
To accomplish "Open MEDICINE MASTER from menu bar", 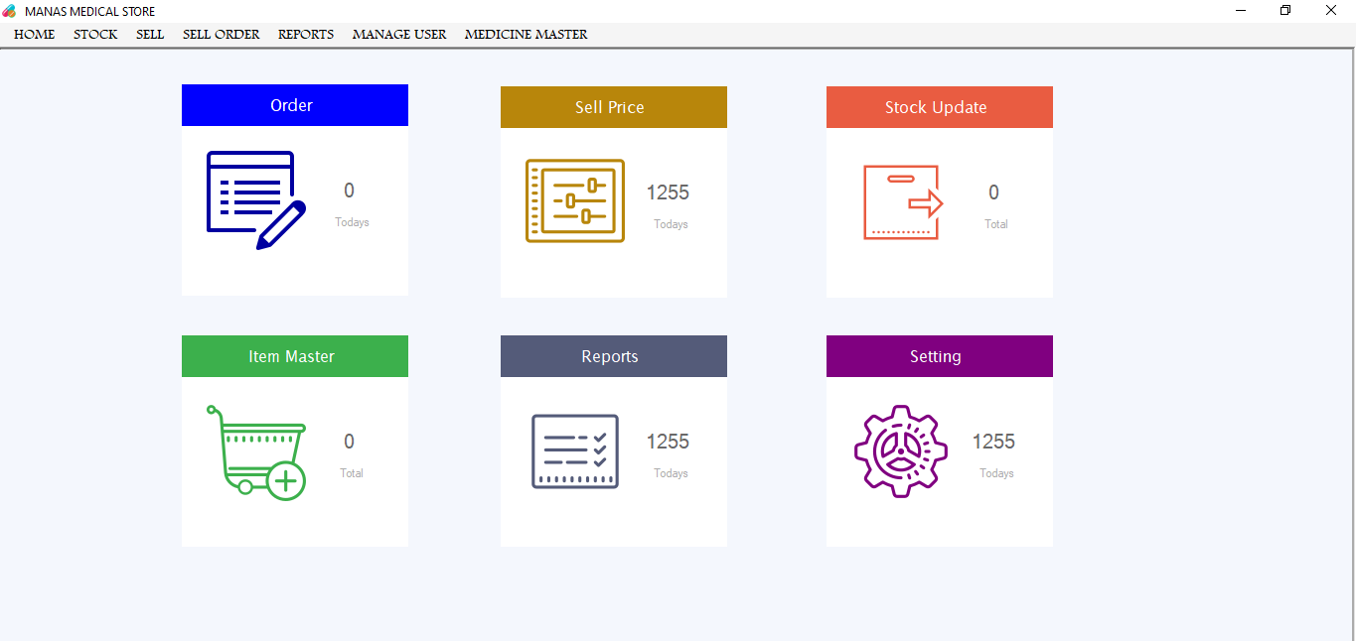I will (526, 35).
